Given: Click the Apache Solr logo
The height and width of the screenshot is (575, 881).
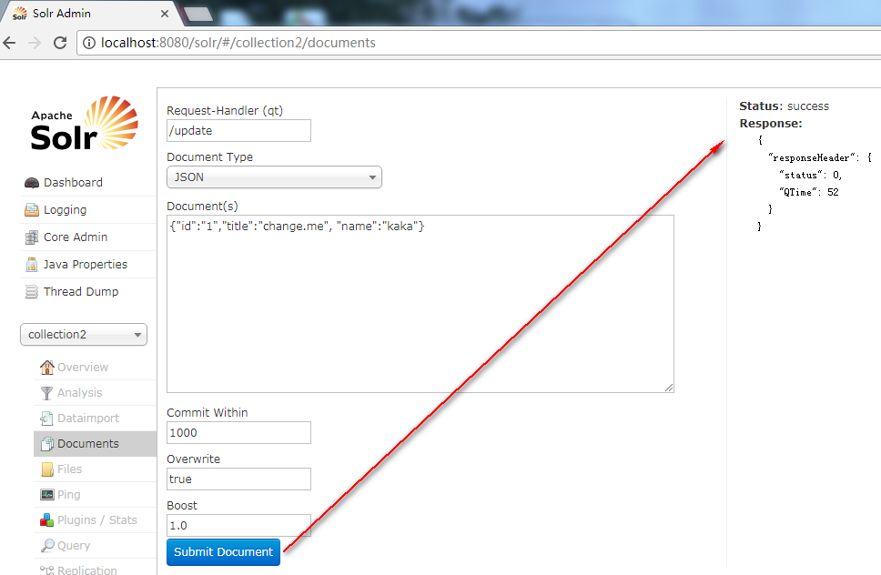Looking at the screenshot, I should point(85,123).
